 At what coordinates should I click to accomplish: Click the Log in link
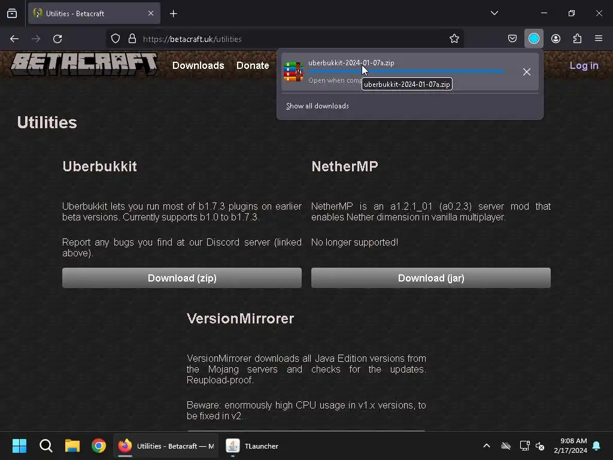click(584, 65)
